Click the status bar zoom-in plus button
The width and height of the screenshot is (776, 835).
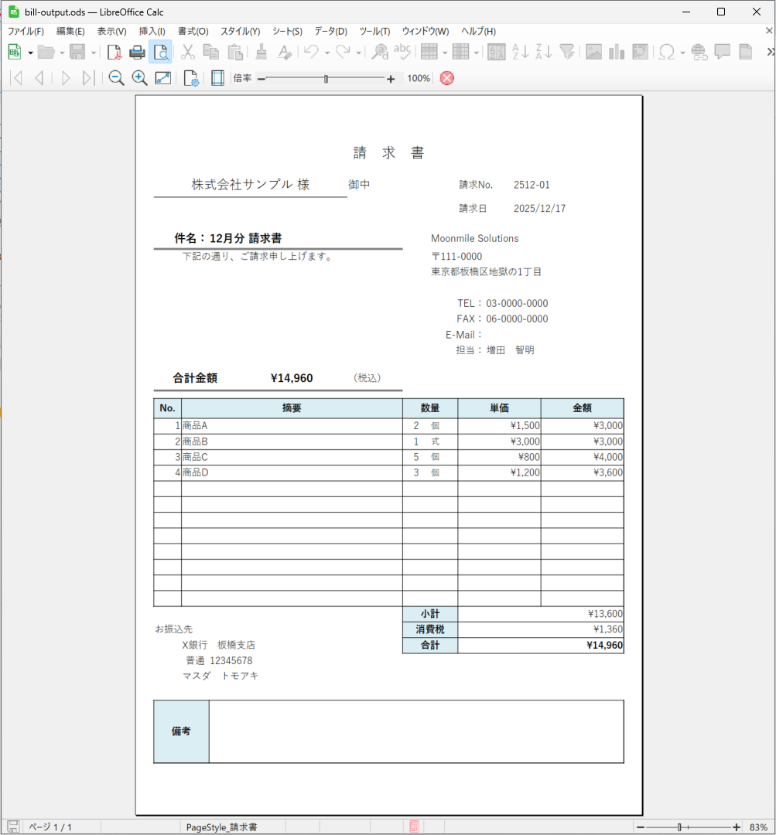point(736,827)
